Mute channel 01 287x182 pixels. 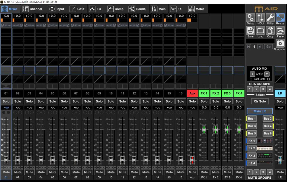point(6,172)
